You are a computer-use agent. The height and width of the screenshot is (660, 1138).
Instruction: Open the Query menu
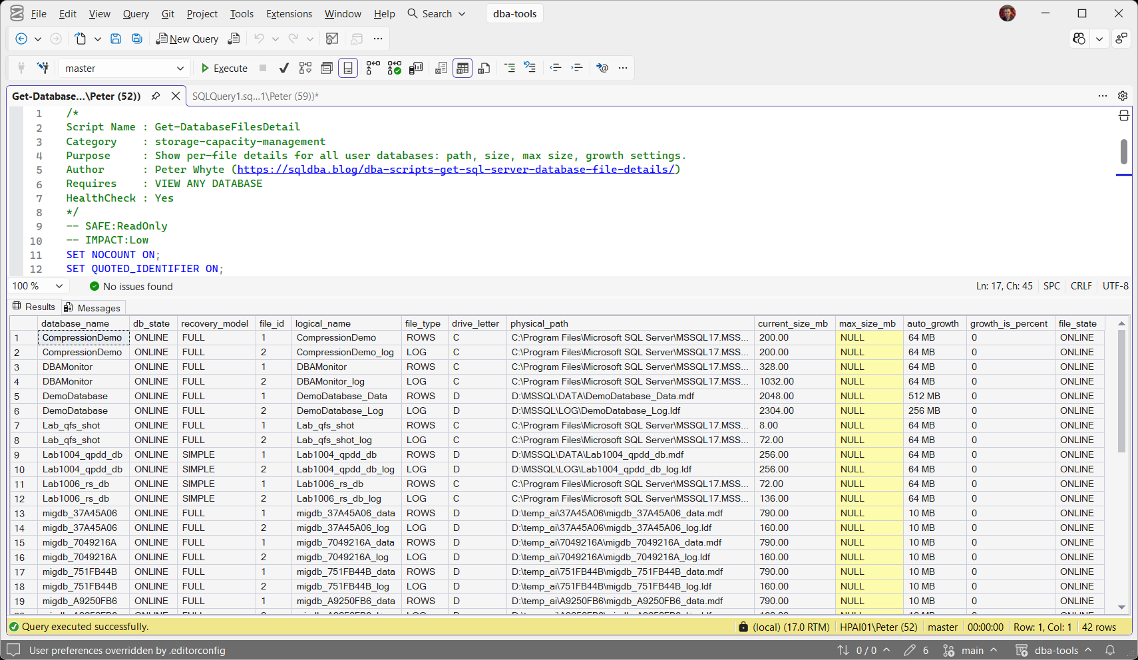point(136,13)
